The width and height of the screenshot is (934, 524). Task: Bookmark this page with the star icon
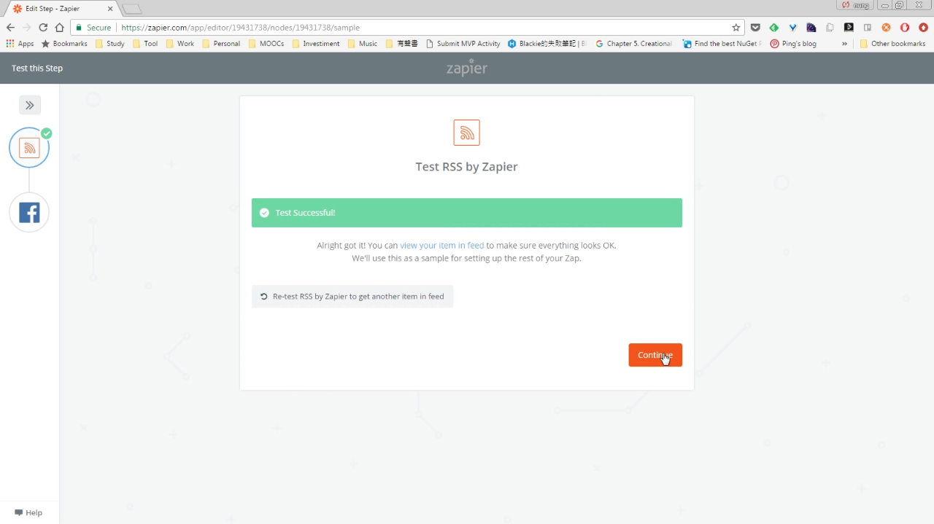click(736, 28)
